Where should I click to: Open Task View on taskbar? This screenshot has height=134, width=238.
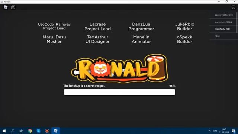pyautogui.click(x=21, y=131)
